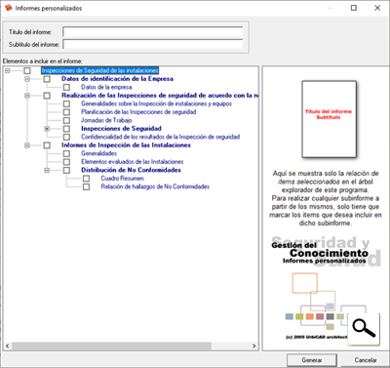Click the report cover page preview thumbnail
The image size is (390, 368).
coord(329,119)
